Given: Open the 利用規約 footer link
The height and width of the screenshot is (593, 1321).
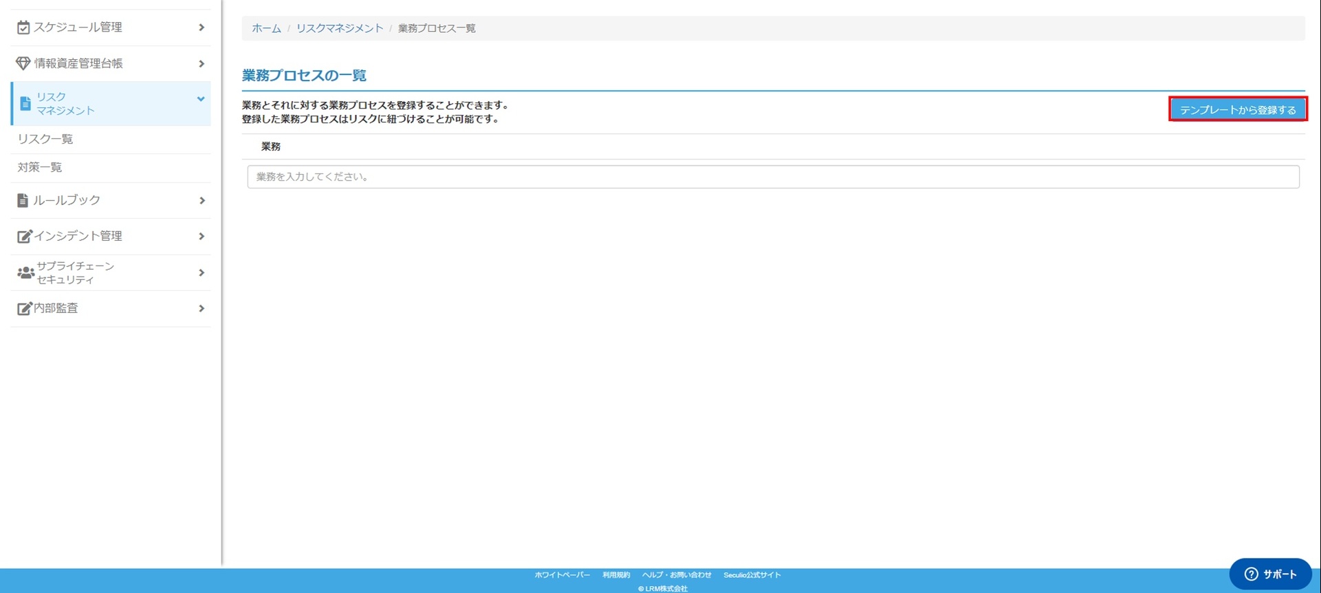Looking at the screenshot, I should 616,574.
